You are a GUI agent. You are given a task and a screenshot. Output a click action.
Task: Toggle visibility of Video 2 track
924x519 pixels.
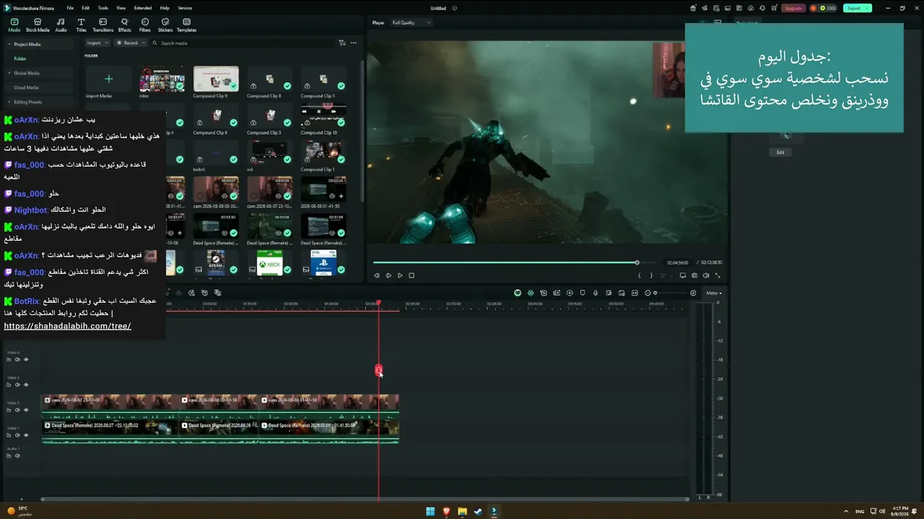coord(26,409)
